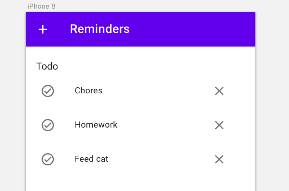
Task: Open the Chores reminder label
Action: point(89,90)
